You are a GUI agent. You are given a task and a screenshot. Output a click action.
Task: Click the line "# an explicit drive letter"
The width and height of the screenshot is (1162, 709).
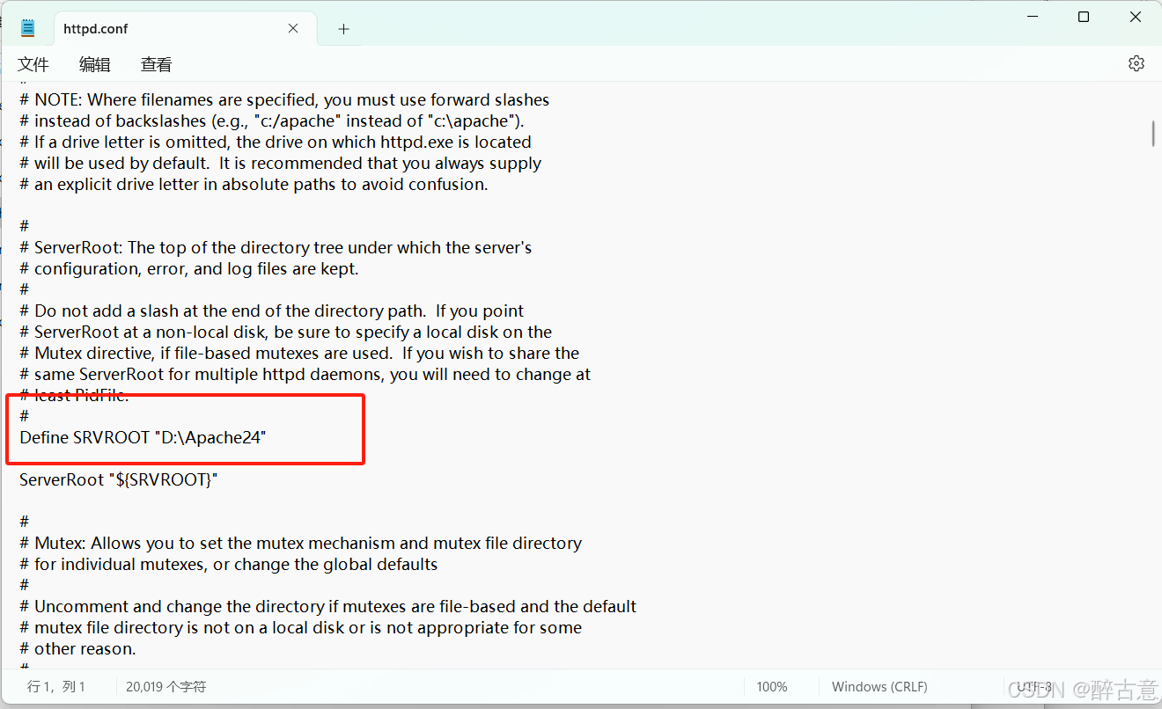click(x=254, y=184)
